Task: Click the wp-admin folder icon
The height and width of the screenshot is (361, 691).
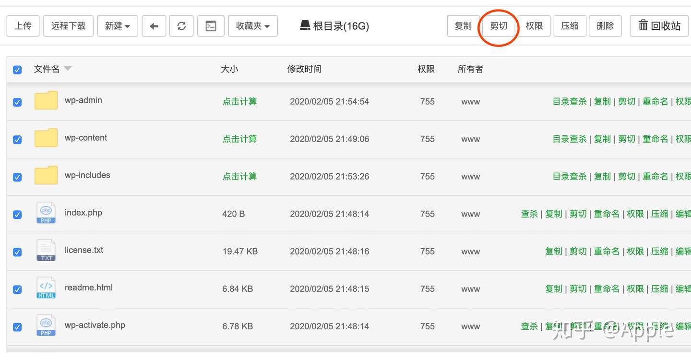Action: 46,101
